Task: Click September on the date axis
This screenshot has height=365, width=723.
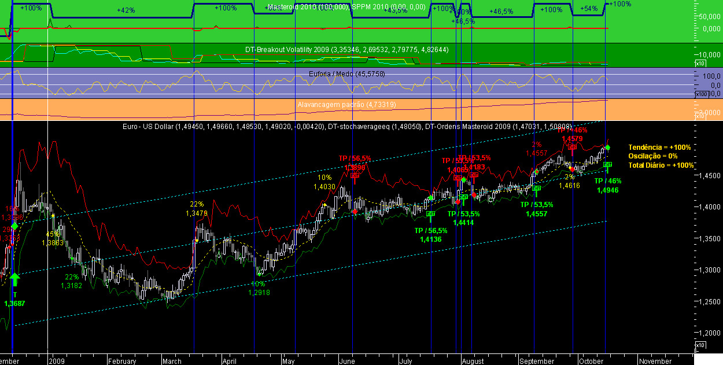Action: (536, 361)
